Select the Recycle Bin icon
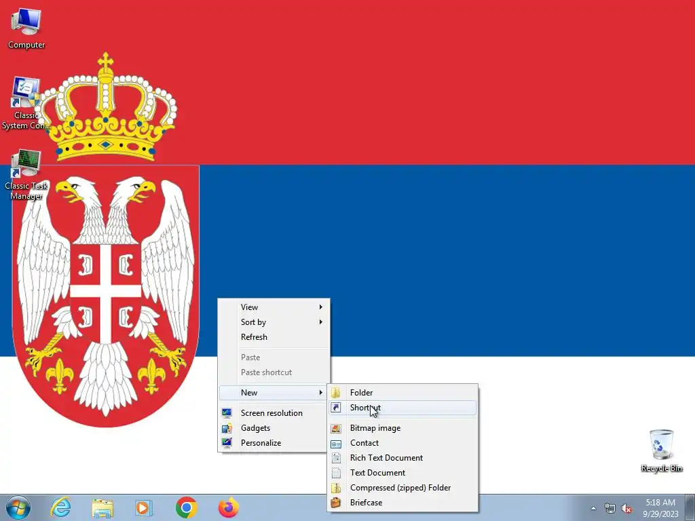Image resolution: width=695 pixels, height=521 pixels. click(661, 450)
